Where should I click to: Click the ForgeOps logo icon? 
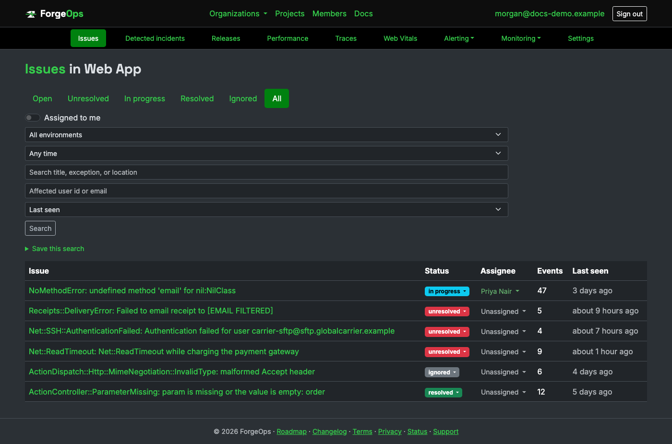[31, 14]
